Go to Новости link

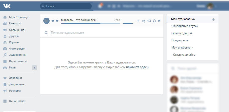click(x=15, y=23)
